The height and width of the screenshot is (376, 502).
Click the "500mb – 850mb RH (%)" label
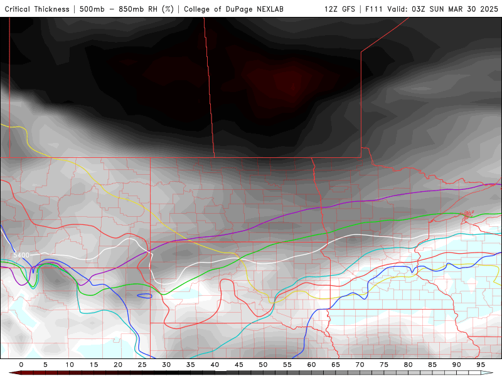127,9
